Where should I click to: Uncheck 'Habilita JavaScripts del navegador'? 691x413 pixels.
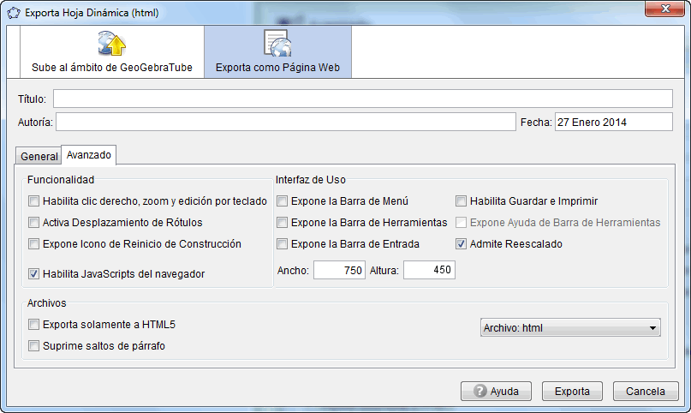(34, 274)
